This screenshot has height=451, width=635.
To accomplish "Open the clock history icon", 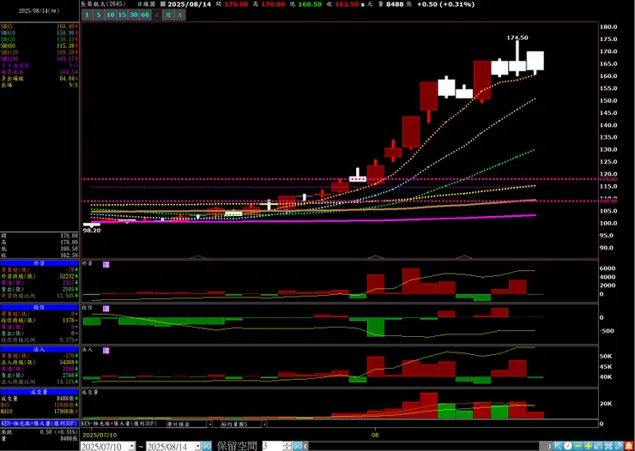I will 568,446.
